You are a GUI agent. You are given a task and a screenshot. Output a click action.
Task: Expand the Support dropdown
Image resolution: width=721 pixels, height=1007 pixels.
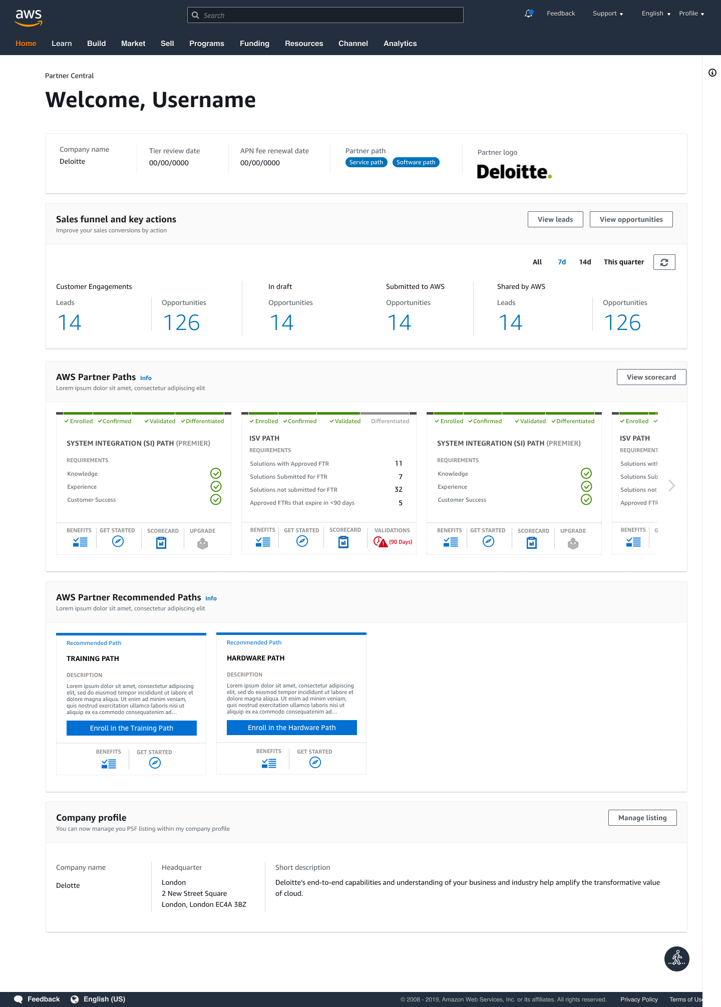pyautogui.click(x=608, y=14)
